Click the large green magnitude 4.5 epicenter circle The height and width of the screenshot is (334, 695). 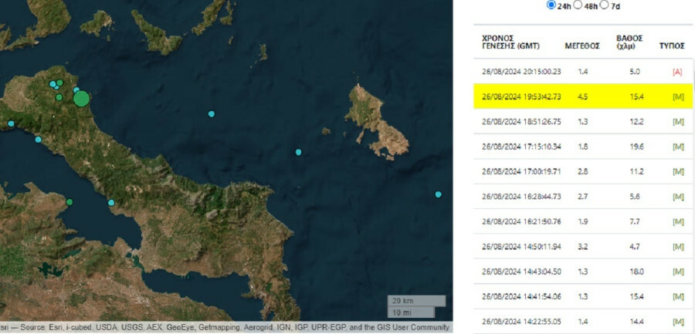[x=82, y=99]
